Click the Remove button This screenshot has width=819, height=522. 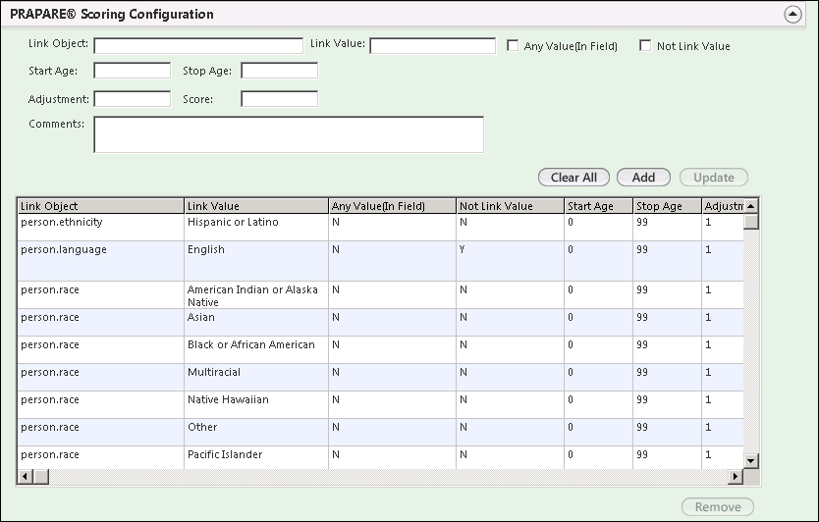[x=718, y=507]
